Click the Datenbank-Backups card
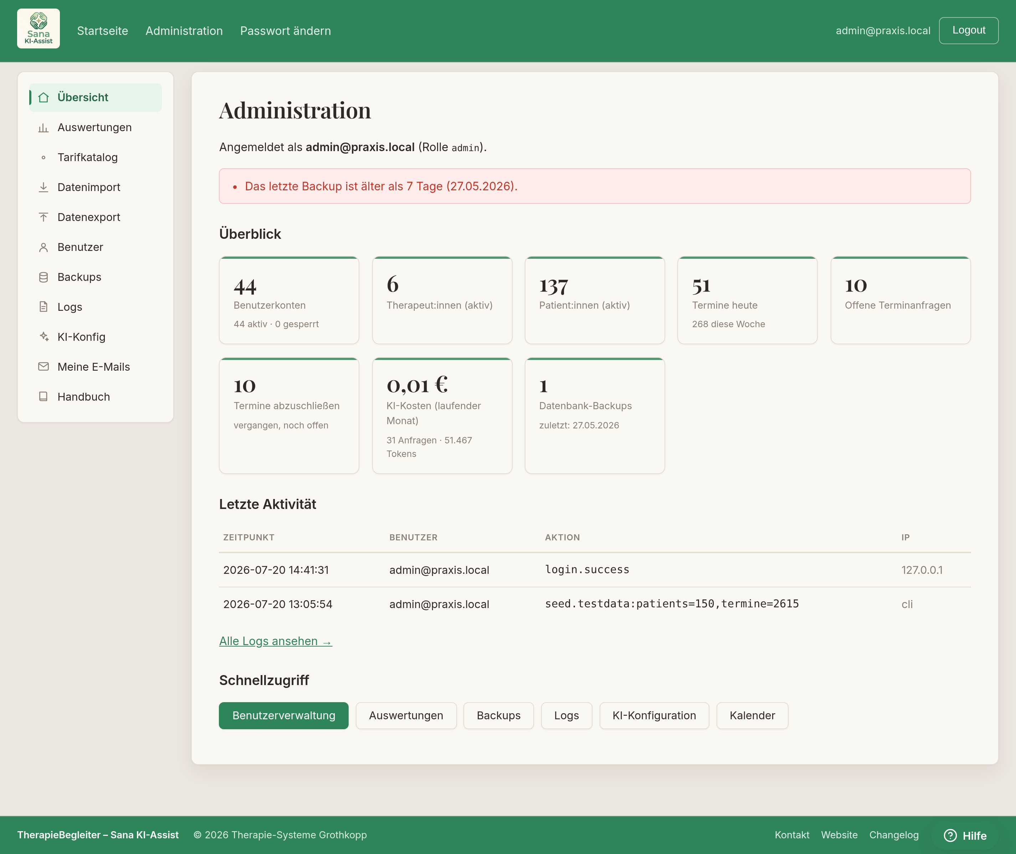The width and height of the screenshot is (1016, 854). coord(595,416)
